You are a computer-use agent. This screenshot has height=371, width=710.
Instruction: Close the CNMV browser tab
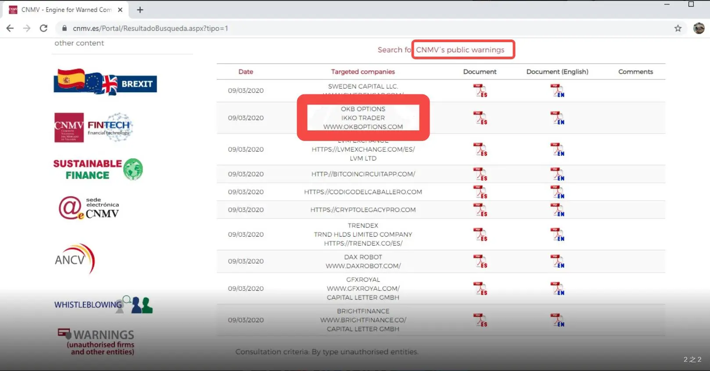(x=120, y=10)
